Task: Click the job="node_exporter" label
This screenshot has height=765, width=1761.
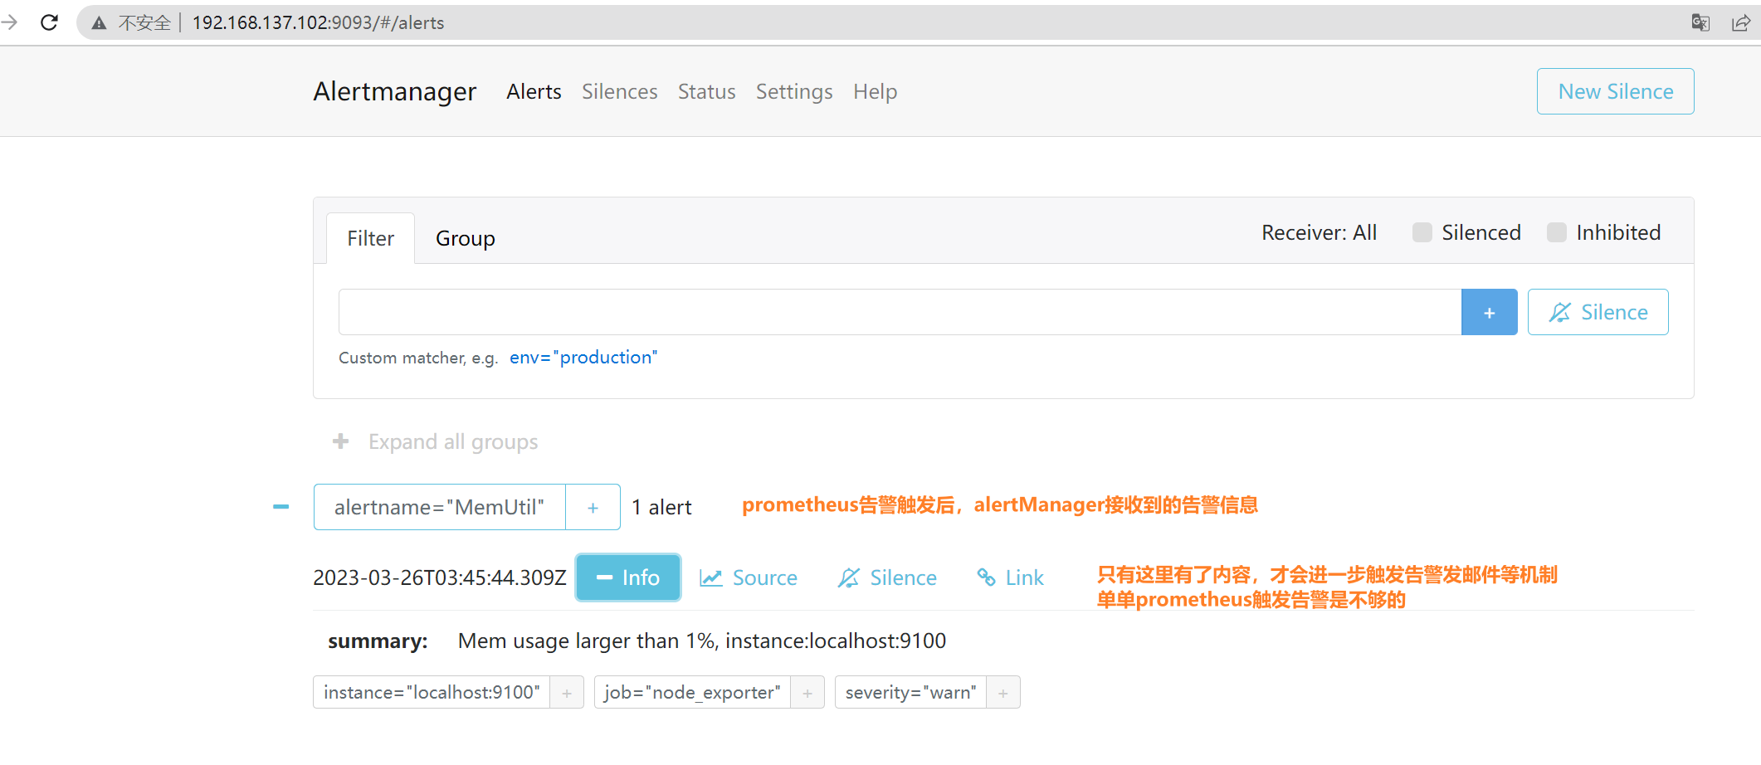Action: (x=692, y=692)
